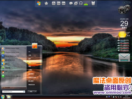Click the blue round tray icon
Viewport: 132px width, 99px height.
(x=109, y=97)
